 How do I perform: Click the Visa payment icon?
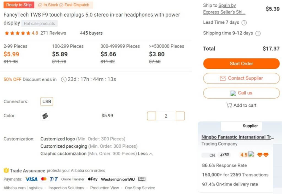coord(31,179)
